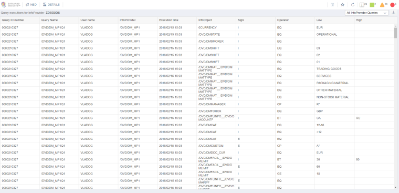
Task: Click the GE operator cell
Action: click(x=295, y=174)
